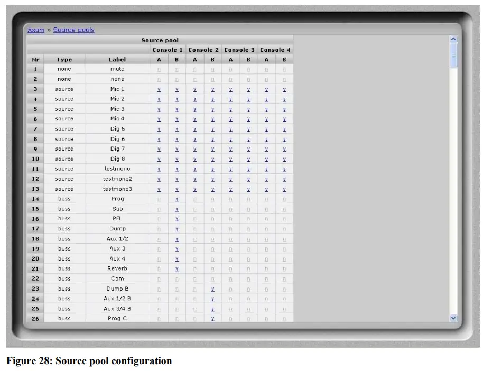Viewport: 483px width, 371px height.
Task: Disable Aux 1/2 B for Console 2 B
Action: 212,299
